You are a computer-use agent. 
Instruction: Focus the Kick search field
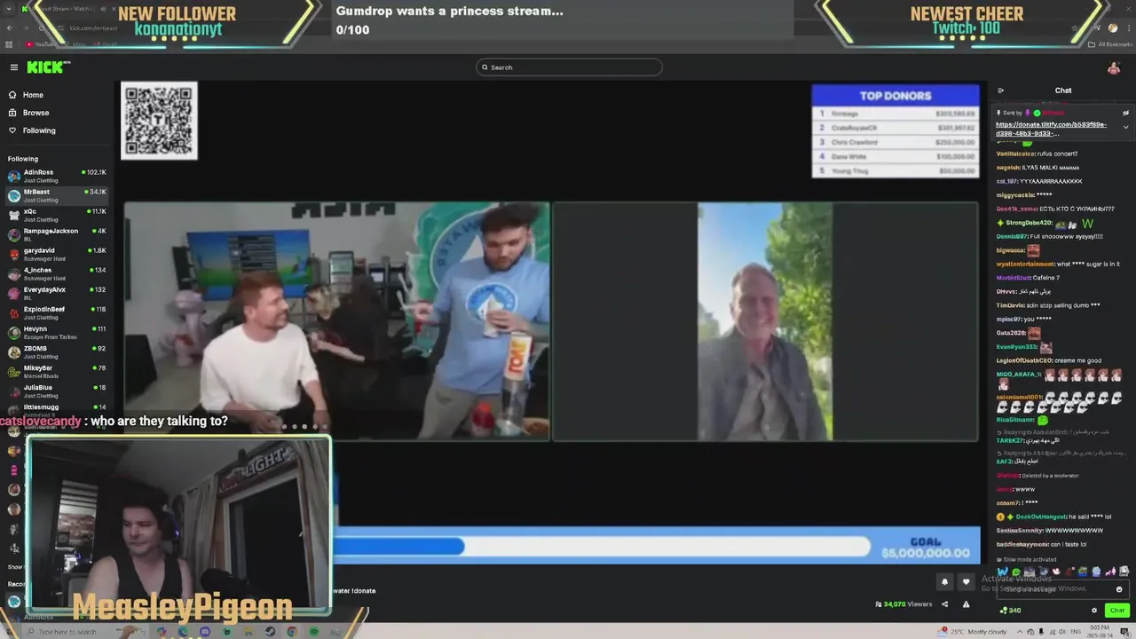[x=569, y=67]
